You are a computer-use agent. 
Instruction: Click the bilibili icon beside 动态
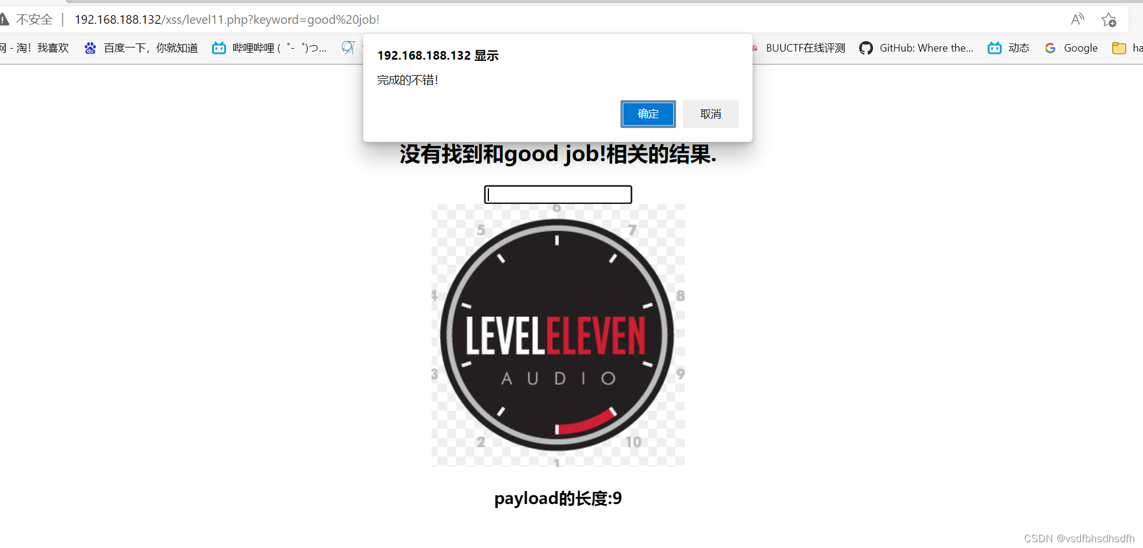point(995,48)
